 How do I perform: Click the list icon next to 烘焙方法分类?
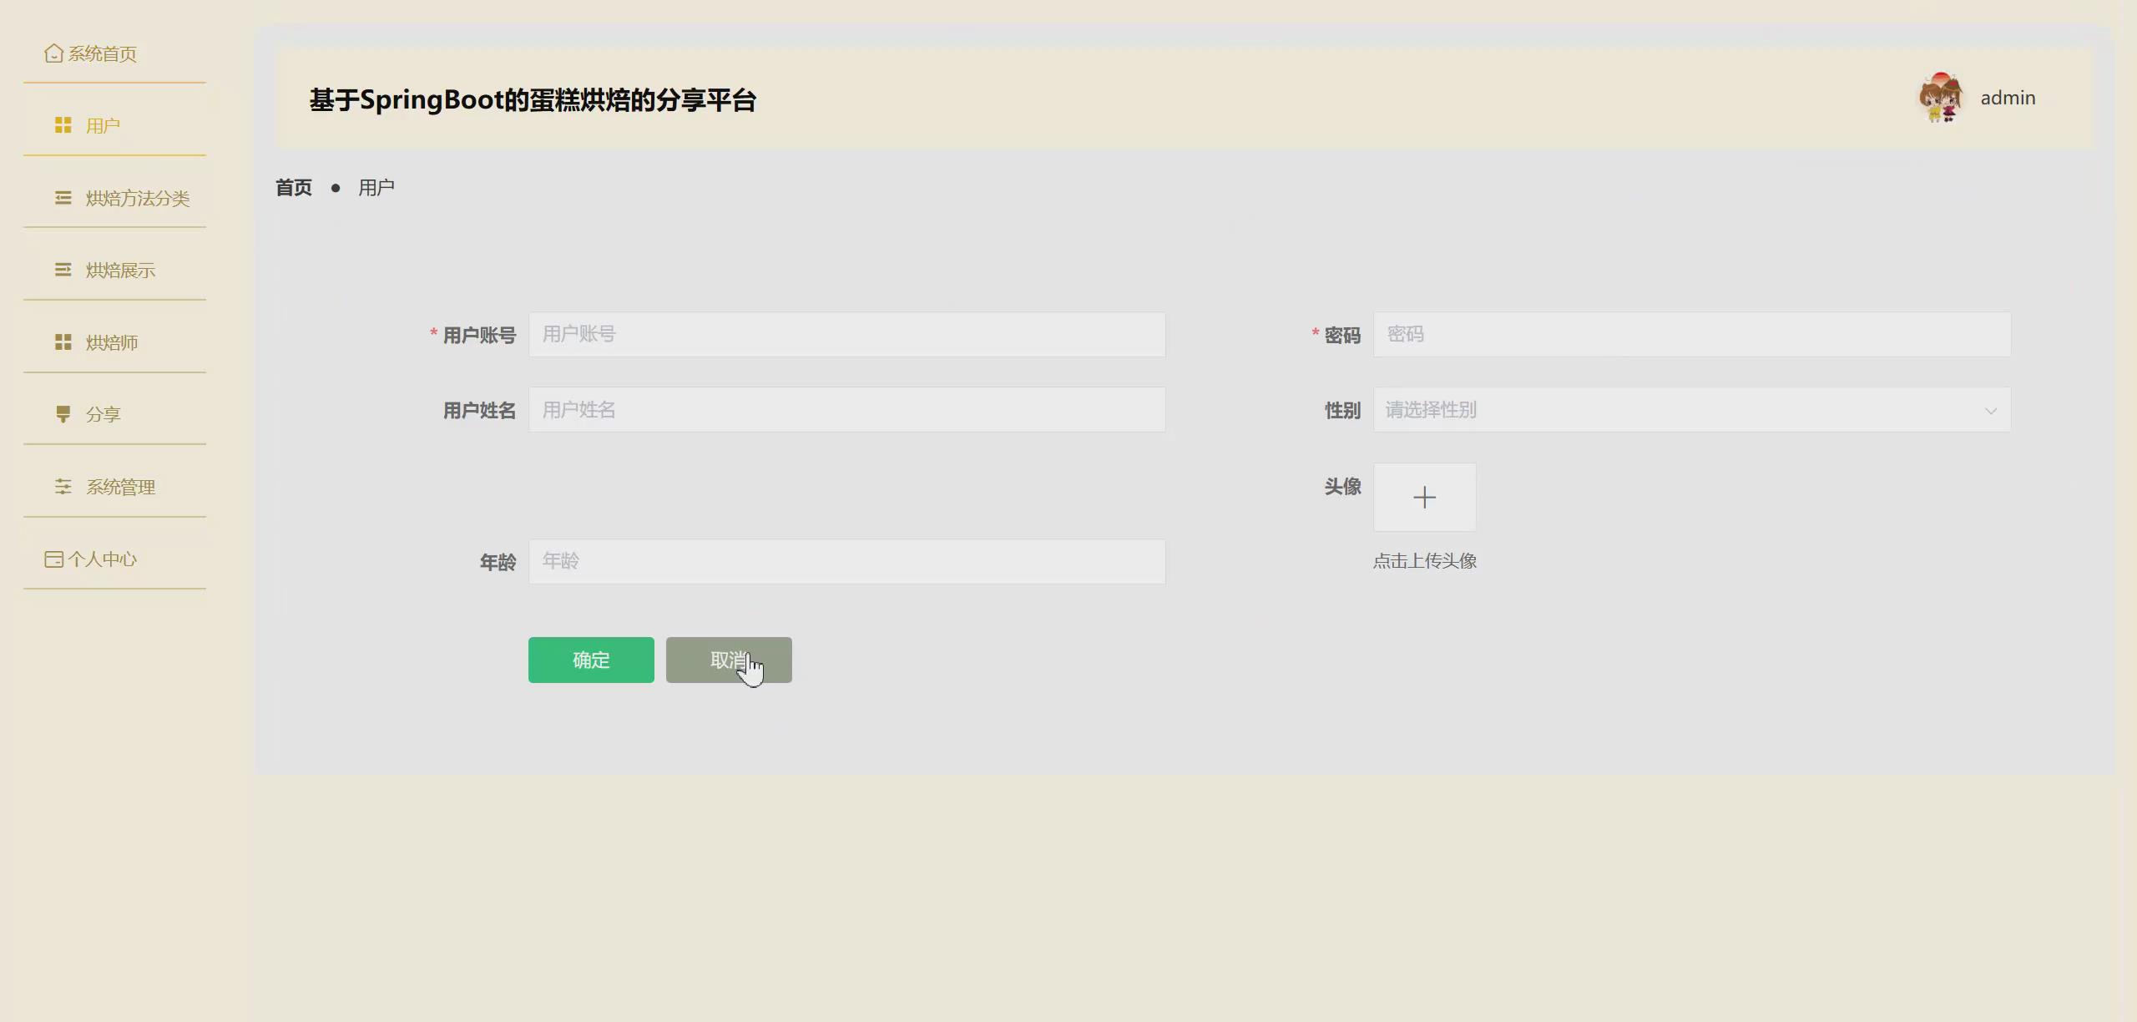(x=63, y=198)
